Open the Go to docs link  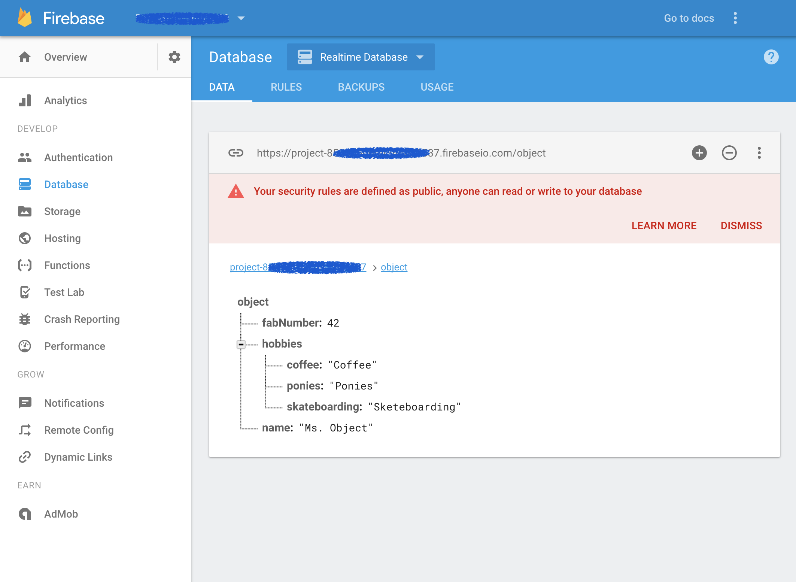689,18
